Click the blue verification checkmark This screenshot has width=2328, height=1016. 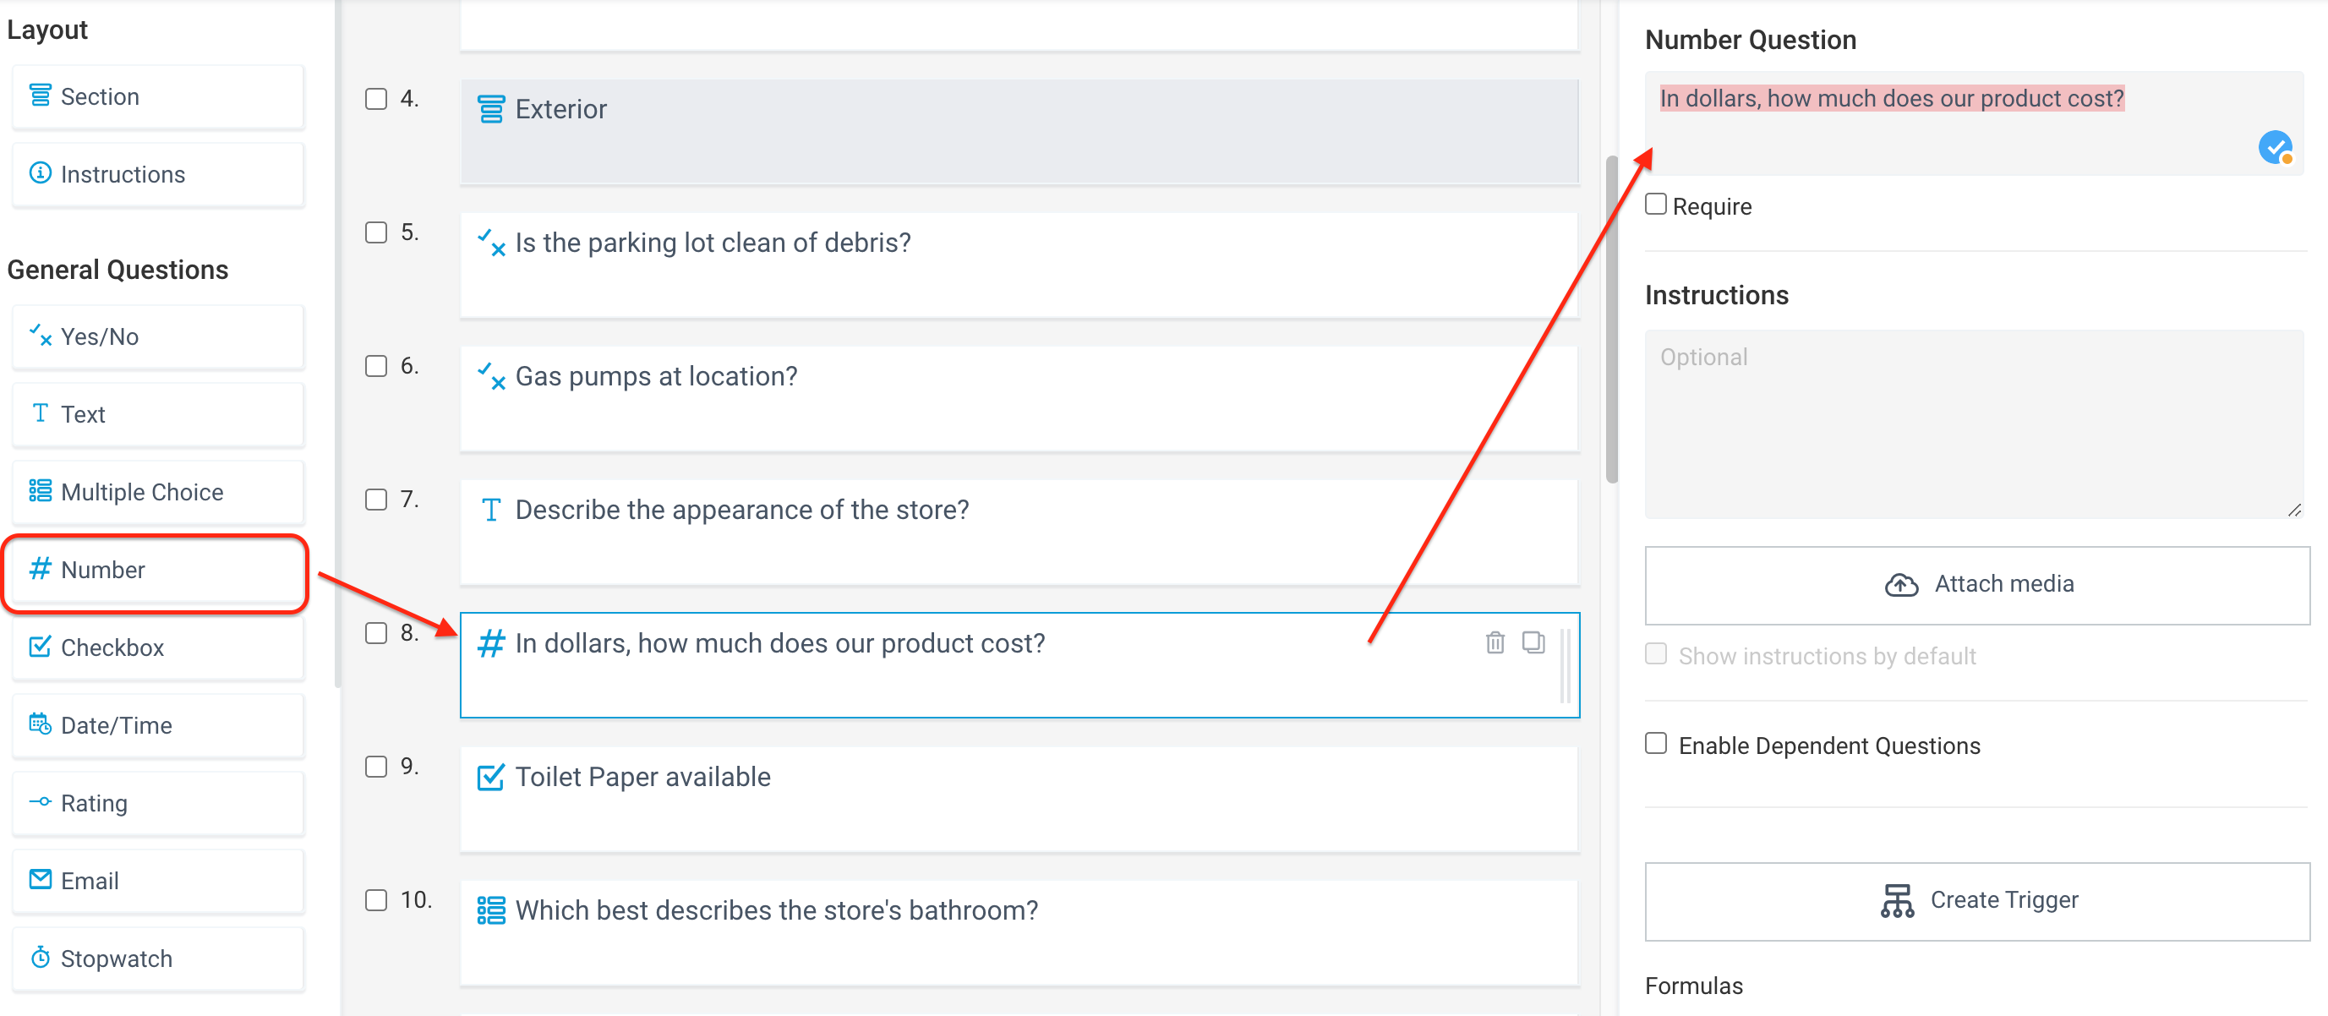click(2276, 146)
